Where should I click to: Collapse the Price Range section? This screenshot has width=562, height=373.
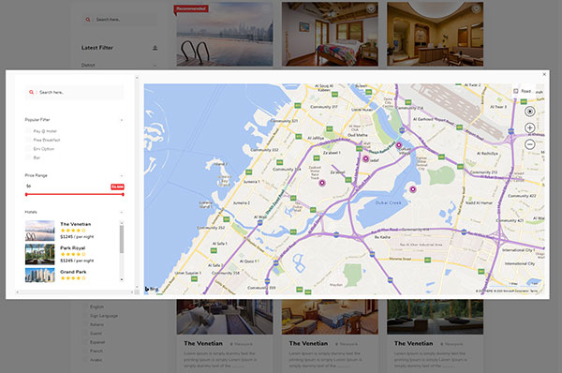coord(122,176)
